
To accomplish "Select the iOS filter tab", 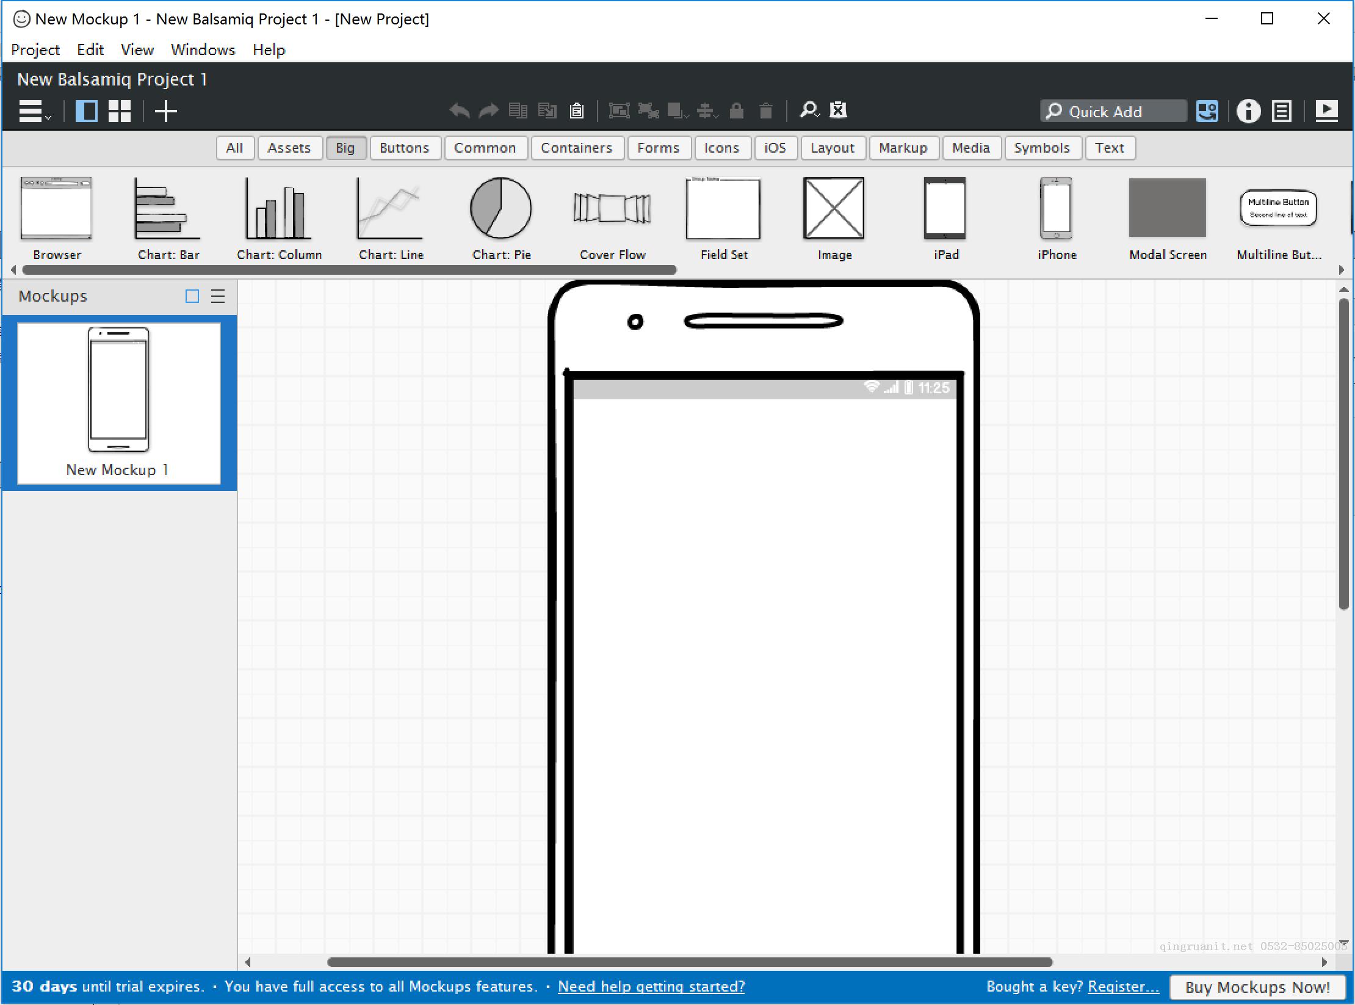I will tap(776, 148).
